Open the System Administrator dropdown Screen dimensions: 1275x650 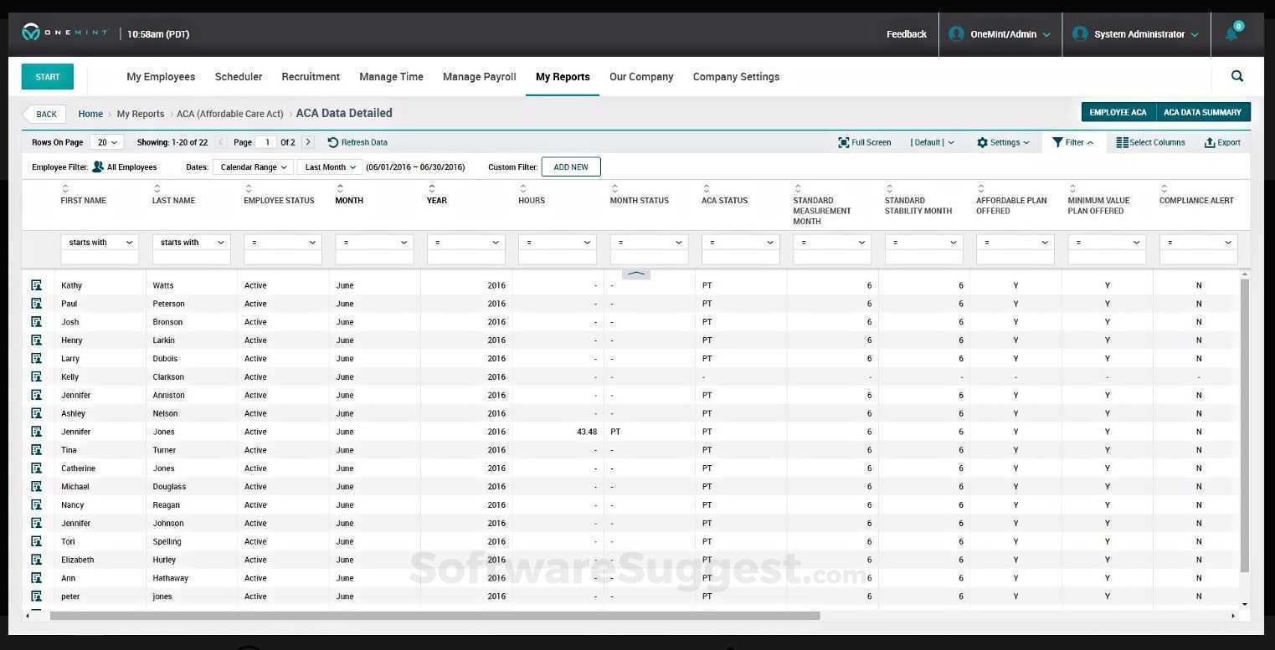(1136, 34)
